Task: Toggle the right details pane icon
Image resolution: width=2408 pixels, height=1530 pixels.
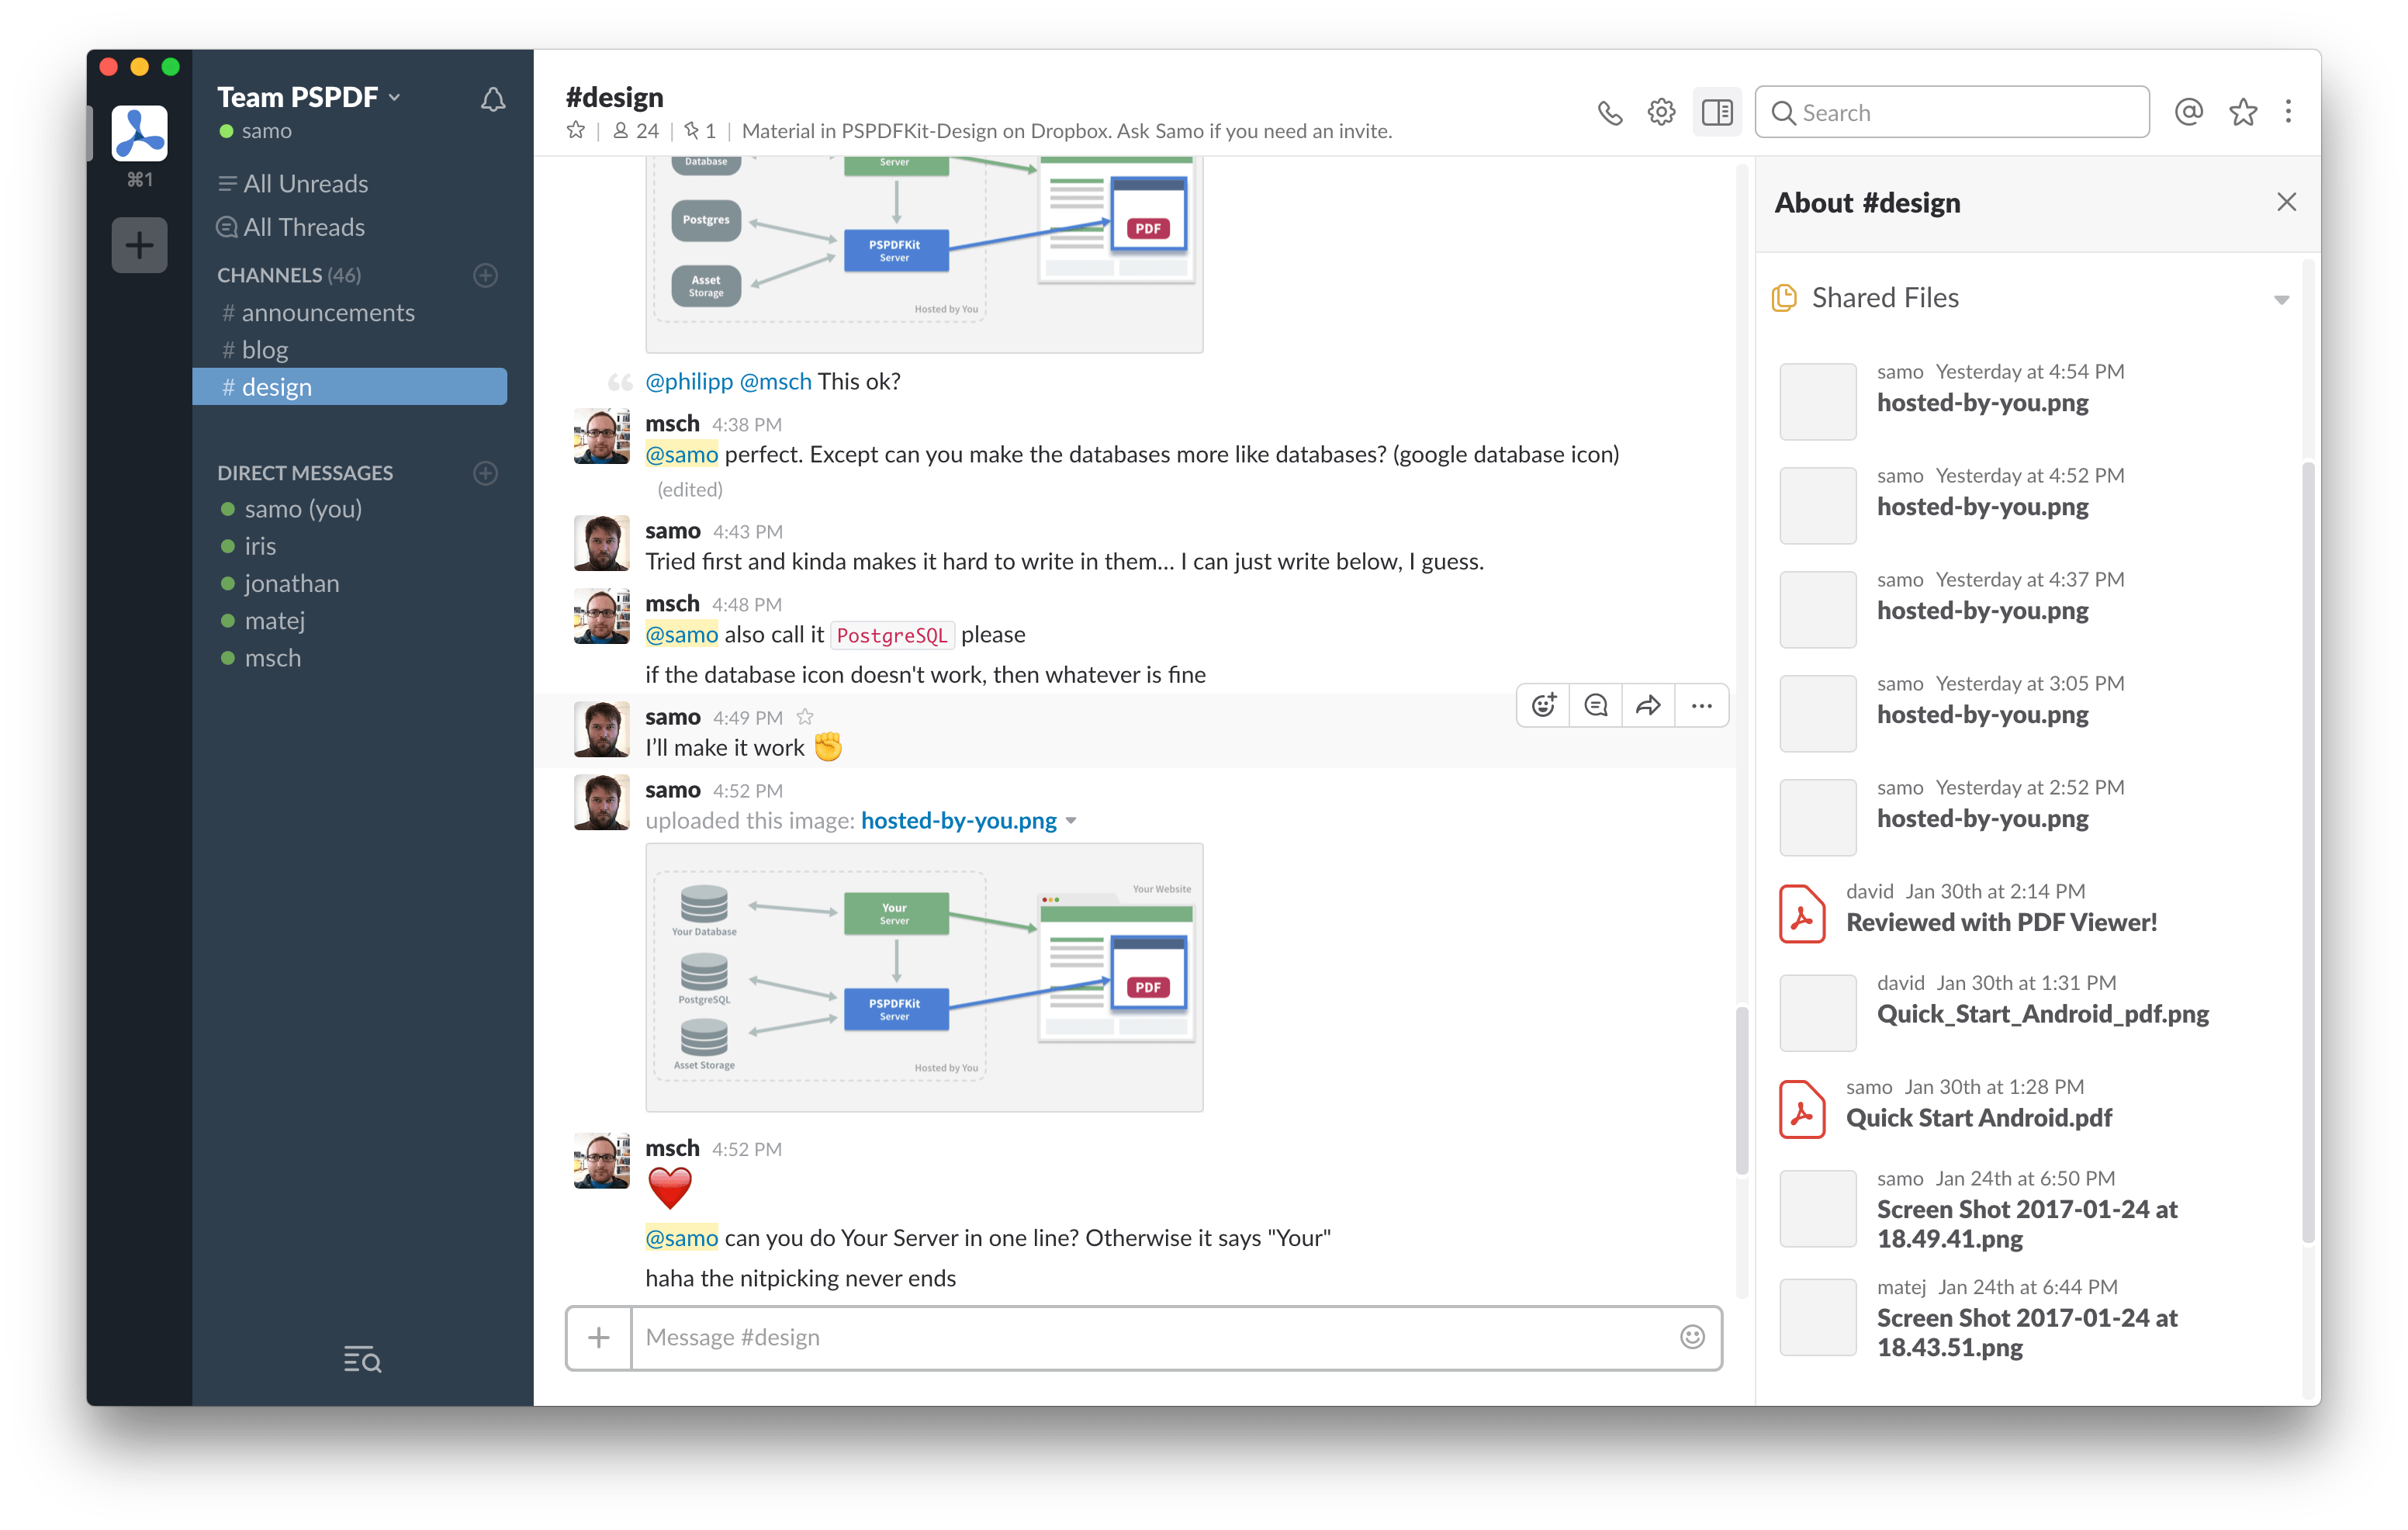Action: tap(1717, 112)
